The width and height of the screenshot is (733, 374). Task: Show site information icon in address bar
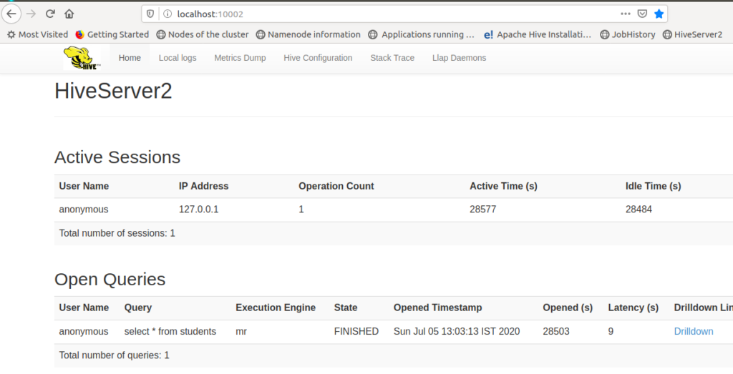(x=168, y=14)
